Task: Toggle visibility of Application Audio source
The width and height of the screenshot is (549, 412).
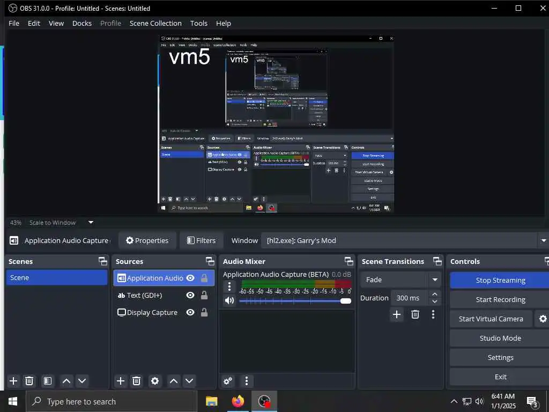Action: pos(190,278)
